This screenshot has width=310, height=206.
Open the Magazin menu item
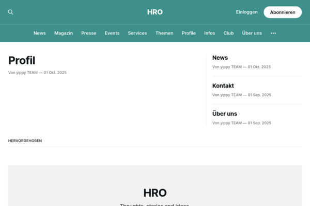(x=64, y=33)
